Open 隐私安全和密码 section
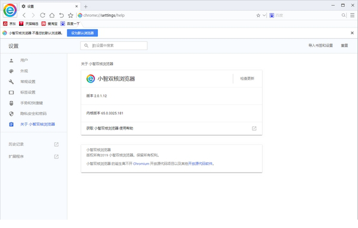 tap(34, 113)
